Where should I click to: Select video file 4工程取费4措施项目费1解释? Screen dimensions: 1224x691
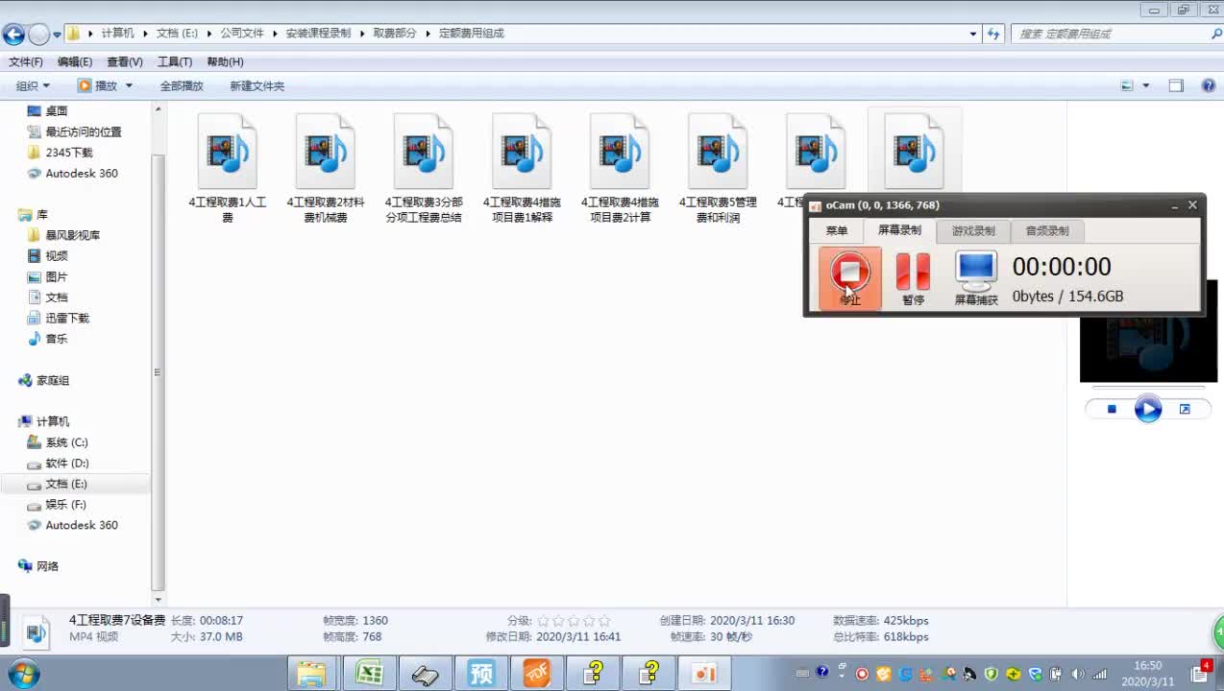(x=522, y=169)
